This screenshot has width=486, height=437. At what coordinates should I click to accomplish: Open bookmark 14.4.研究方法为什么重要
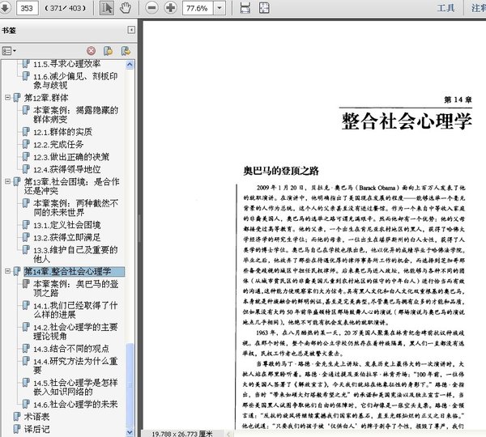[75, 366]
